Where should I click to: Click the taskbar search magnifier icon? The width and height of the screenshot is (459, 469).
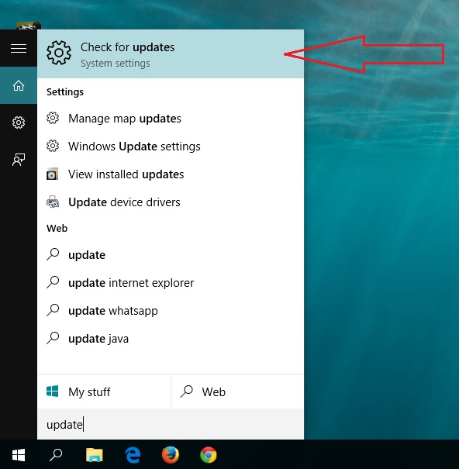click(56, 455)
